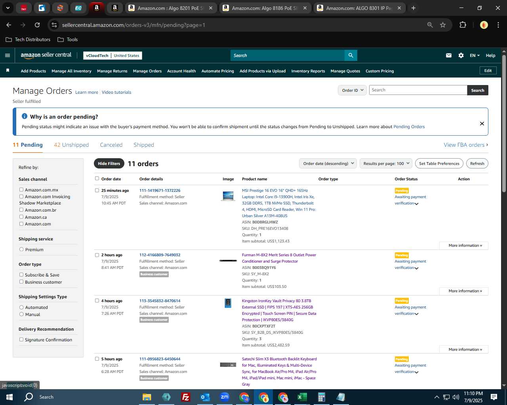Viewport: 507px width, 405px height.
Task: Close the pending order info banner
Action: 482,123
